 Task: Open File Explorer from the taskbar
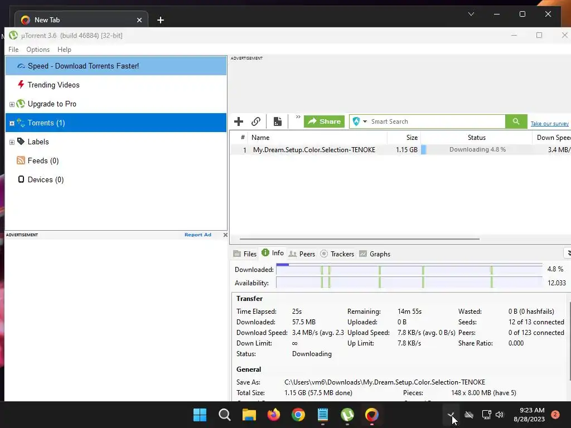pyautogui.click(x=249, y=415)
